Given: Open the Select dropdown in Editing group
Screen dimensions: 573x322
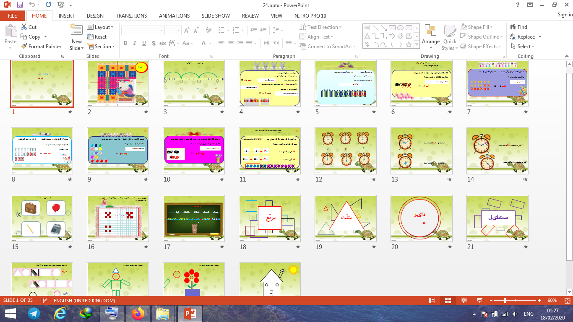Looking at the screenshot, I should click(523, 47).
